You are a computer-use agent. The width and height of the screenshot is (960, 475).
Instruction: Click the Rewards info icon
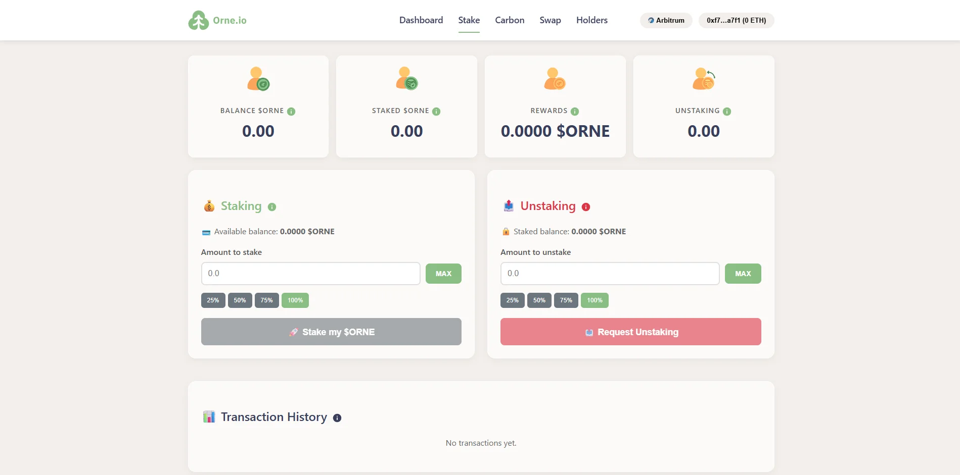click(575, 112)
